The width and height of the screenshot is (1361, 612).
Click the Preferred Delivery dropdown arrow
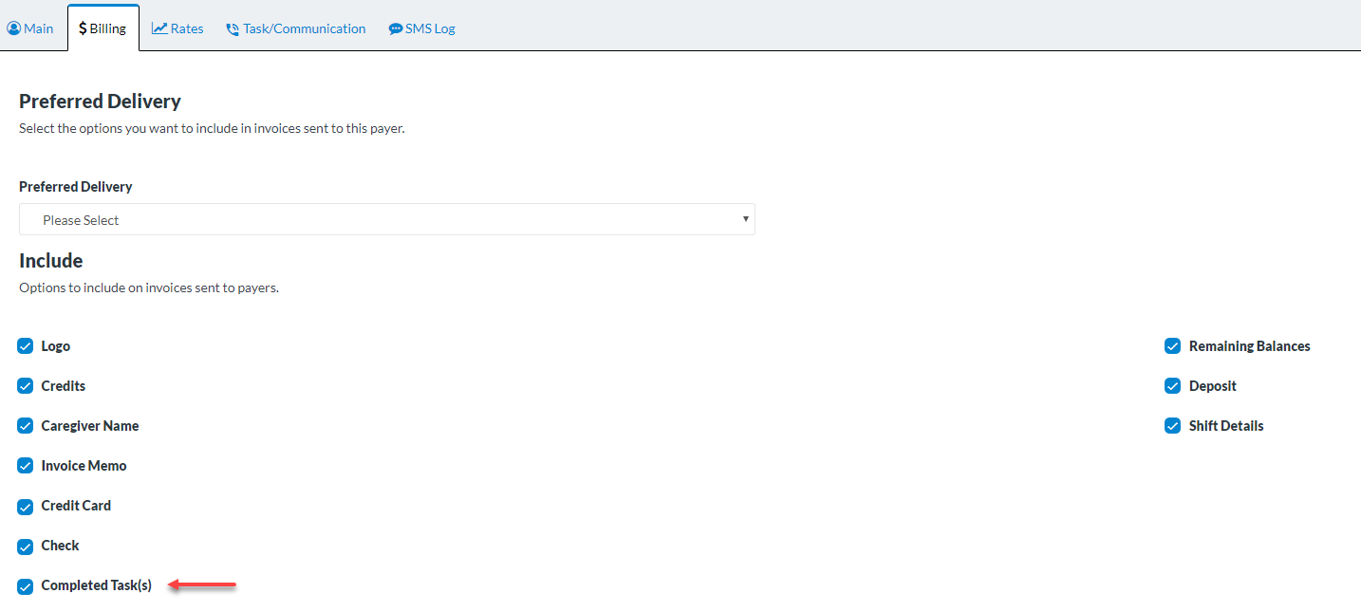point(746,219)
